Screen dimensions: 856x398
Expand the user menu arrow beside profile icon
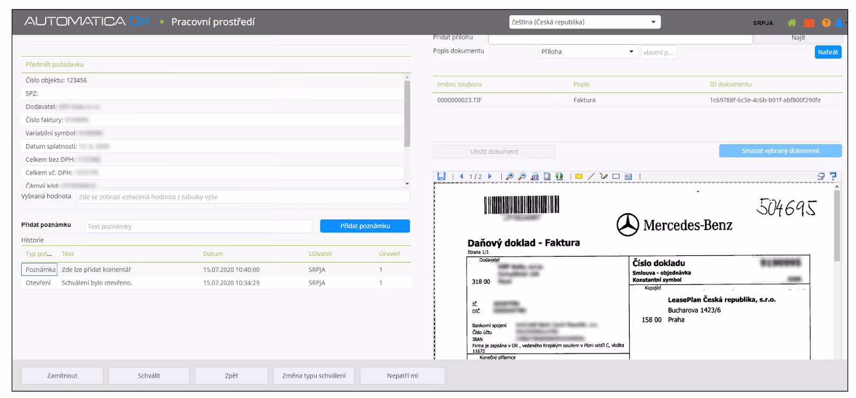click(845, 23)
